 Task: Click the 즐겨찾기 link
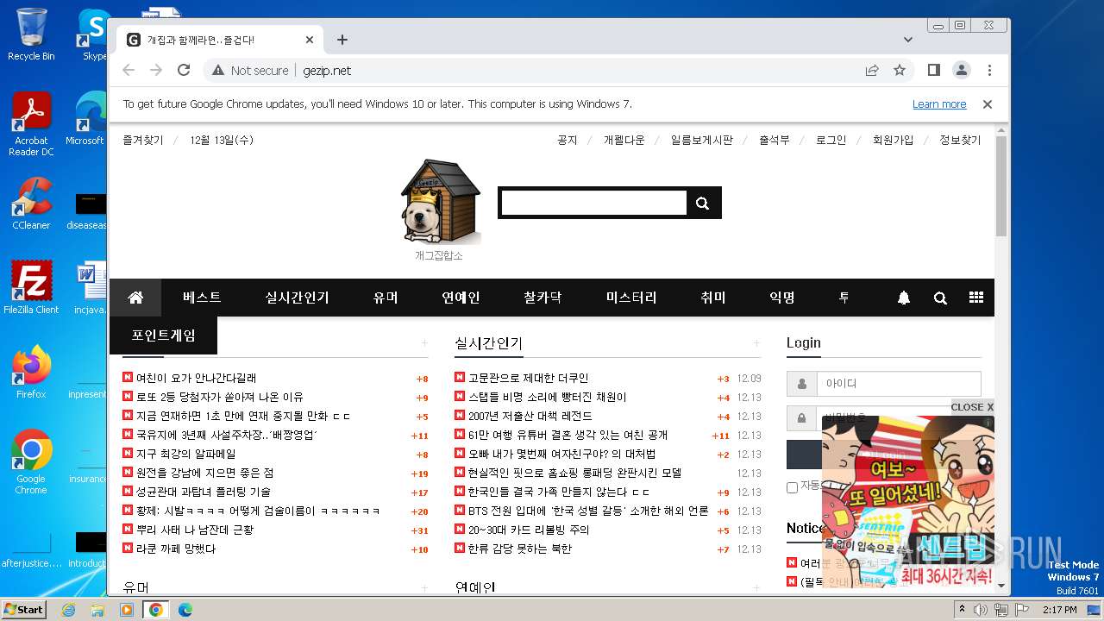pos(142,140)
